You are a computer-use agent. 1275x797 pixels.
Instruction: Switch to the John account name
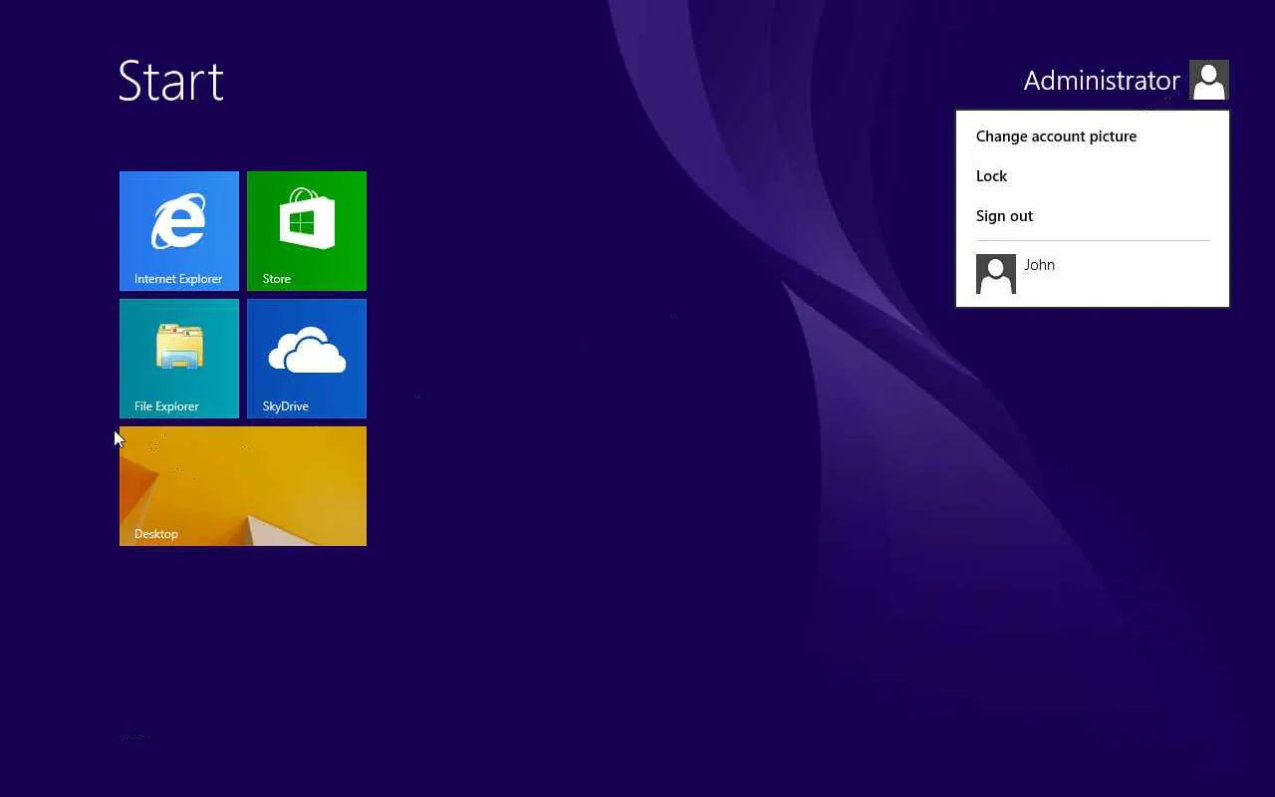(x=1039, y=265)
